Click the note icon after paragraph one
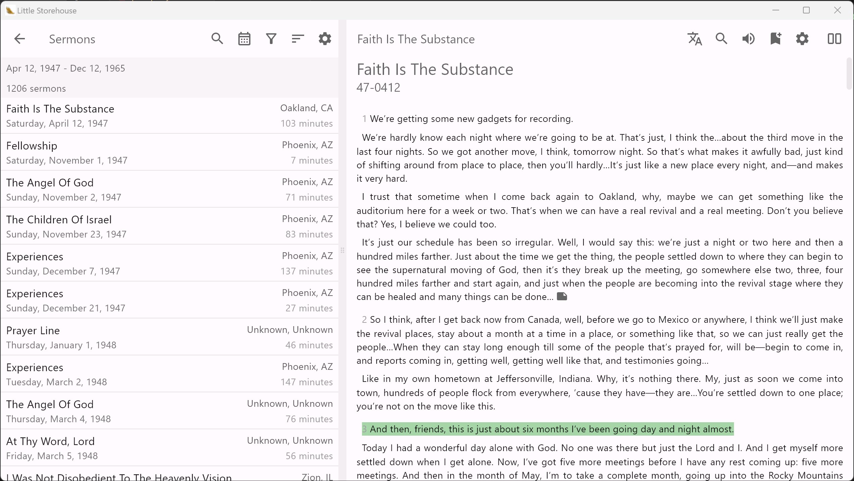The width and height of the screenshot is (854, 481). pos(562,296)
